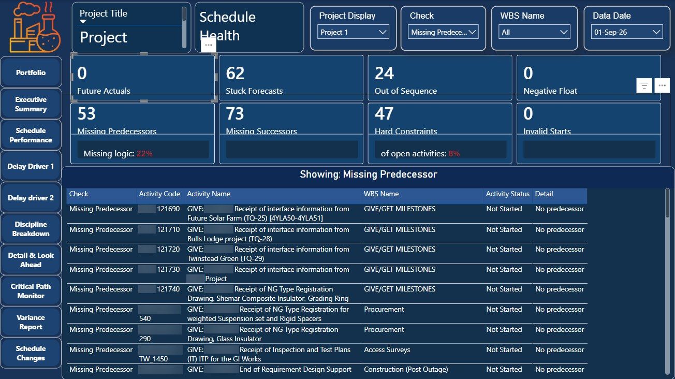Image resolution: width=675 pixels, height=379 pixels.
Task: Expand the Project Display dropdown
Action: (x=354, y=32)
